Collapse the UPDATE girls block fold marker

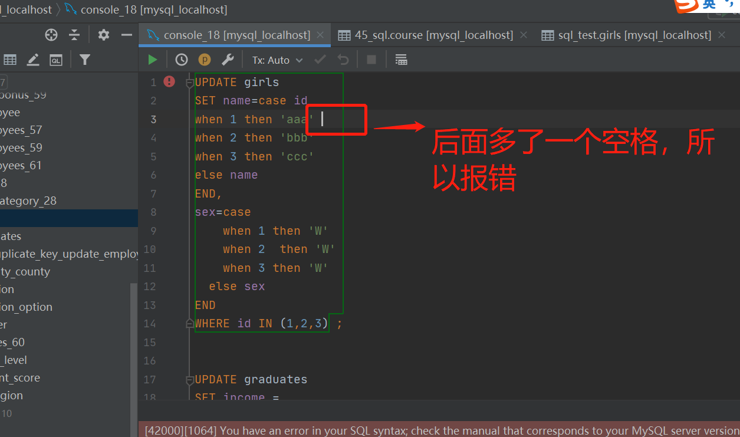(x=189, y=83)
